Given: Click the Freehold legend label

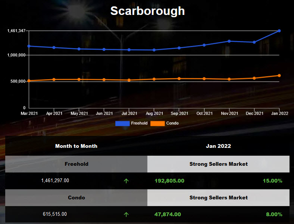Looking at the screenshot, I should (139, 123).
